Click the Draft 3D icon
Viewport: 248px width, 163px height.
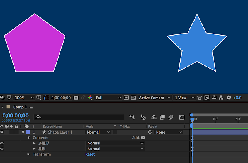pyautogui.click(x=143, y=117)
